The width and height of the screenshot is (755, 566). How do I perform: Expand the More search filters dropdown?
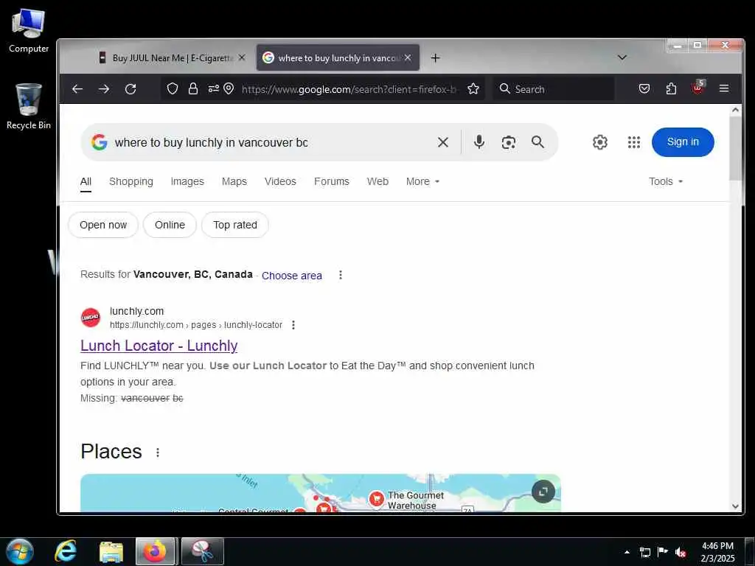coord(422,181)
